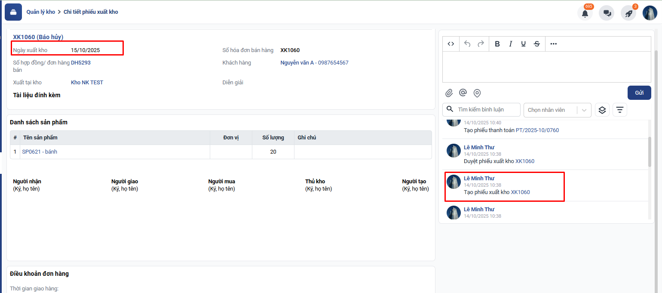Open the notifications bell icon
This screenshot has height=293, width=662.
pos(585,13)
